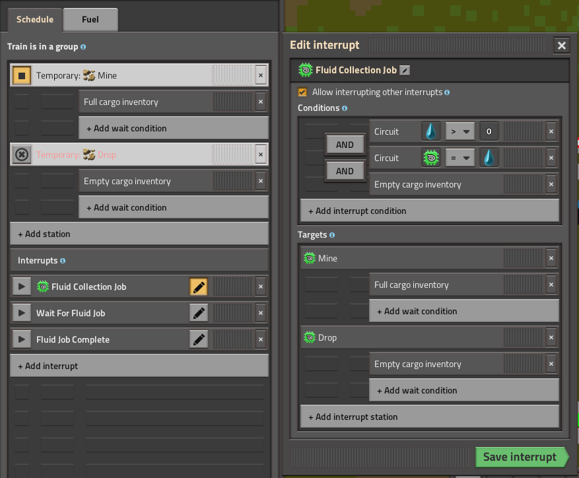579x478 pixels.
Task: Click constant value 0 field
Action: tap(489, 131)
